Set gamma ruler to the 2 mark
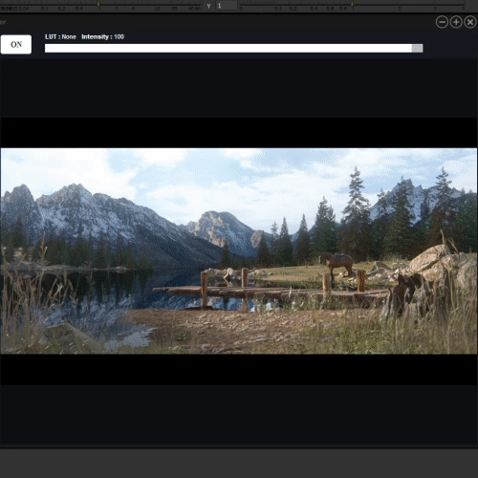Screen dimensions: 478x478 (400, 9)
